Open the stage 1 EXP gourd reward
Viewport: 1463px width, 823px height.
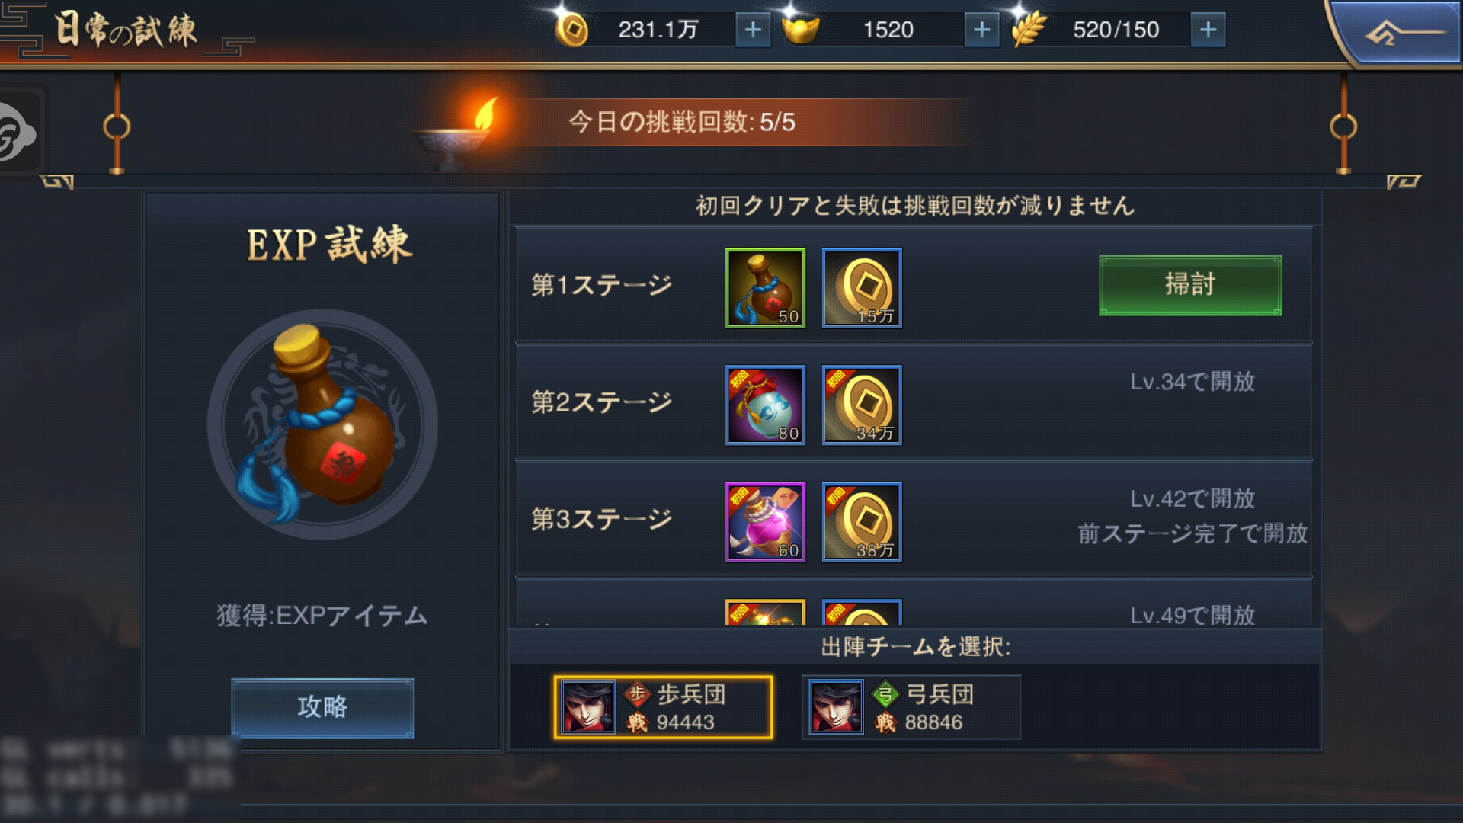(765, 288)
